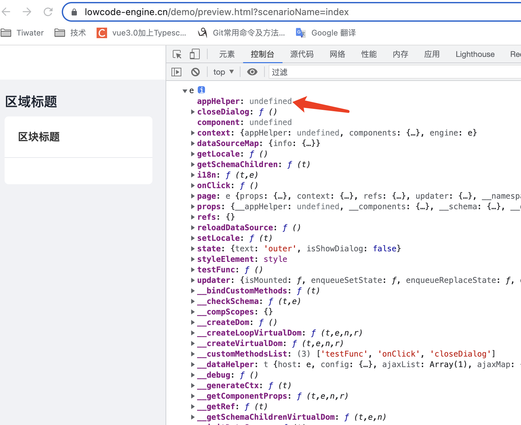Click the appHelper property name
This screenshot has width=521, height=425.
click(218, 101)
